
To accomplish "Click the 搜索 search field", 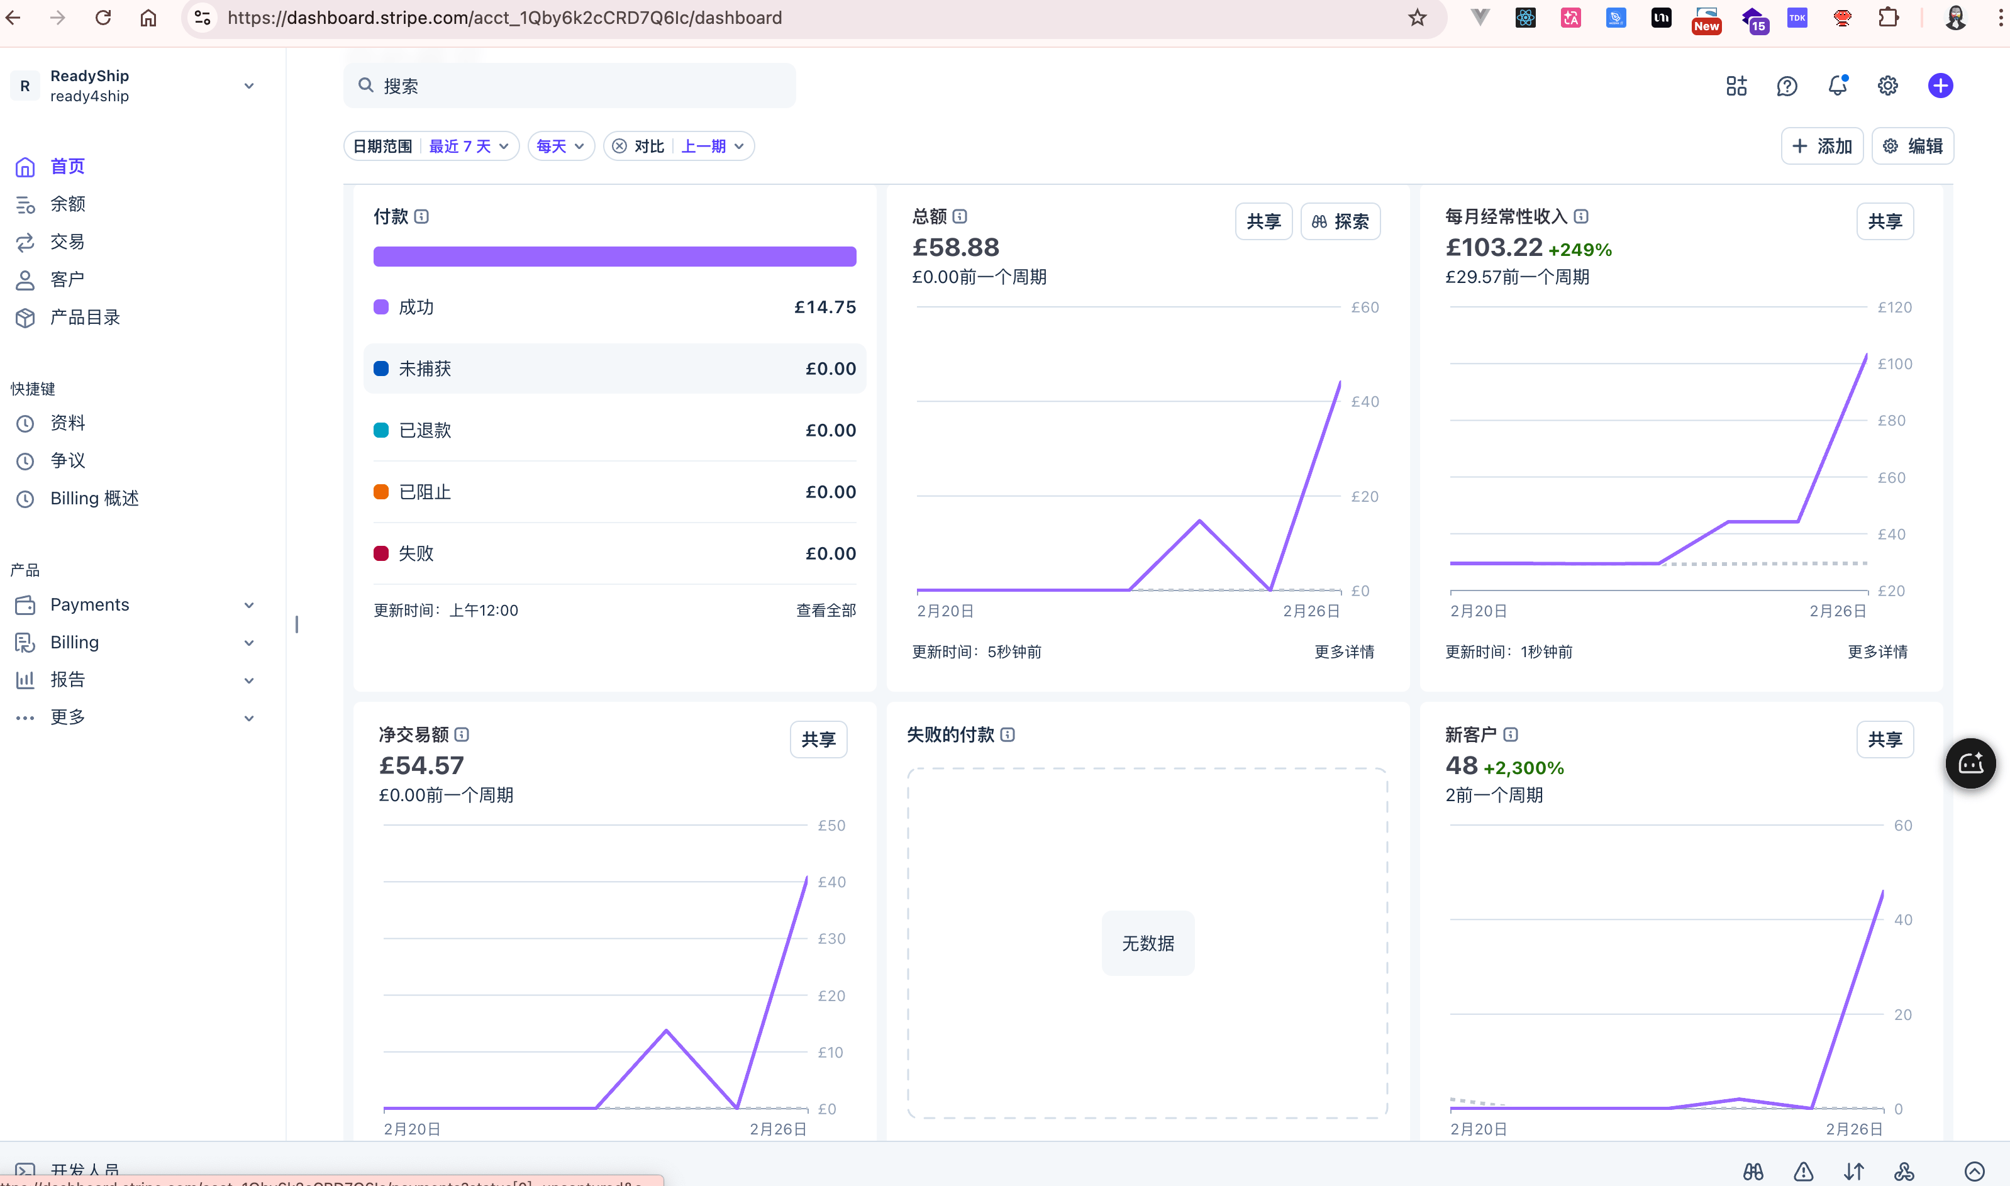I will tap(569, 86).
